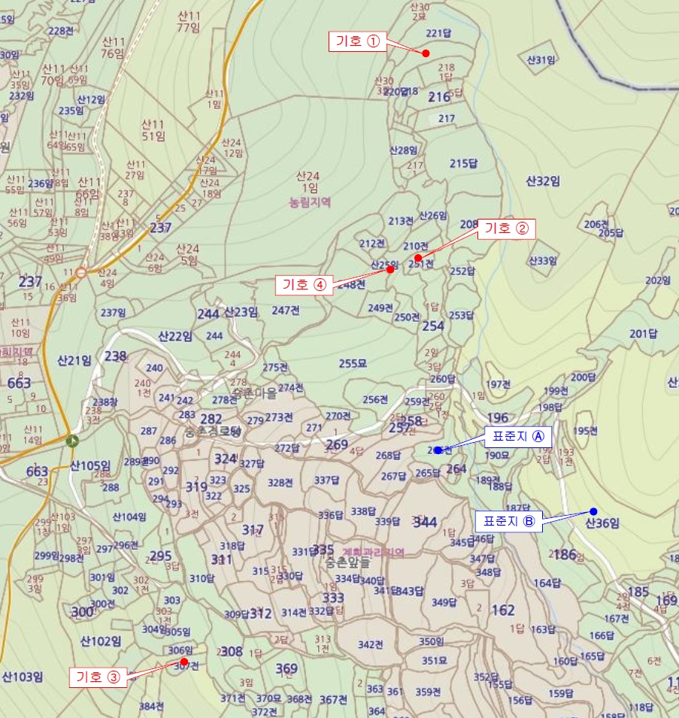Click parcel label 산12임

pos(91,99)
